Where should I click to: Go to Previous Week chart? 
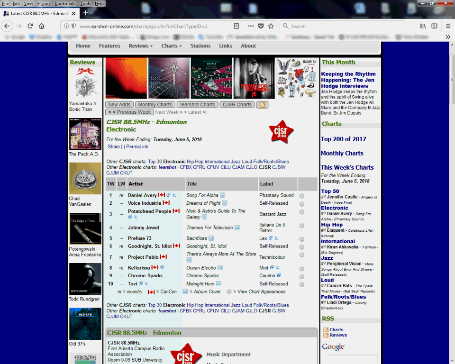click(130, 112)
